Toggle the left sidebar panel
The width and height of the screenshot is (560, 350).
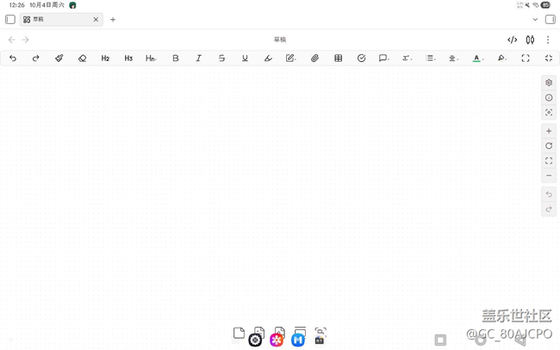pyautogui.click(x=10, y=19)
